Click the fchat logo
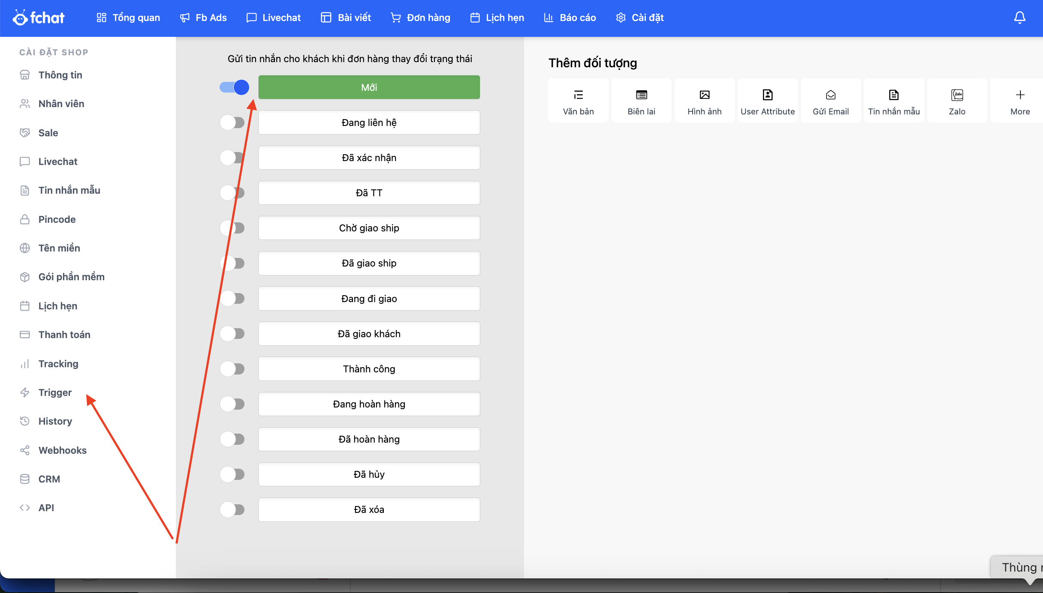Image resolution: width=1043 pixels, height=593 pixels. (39, 18)
